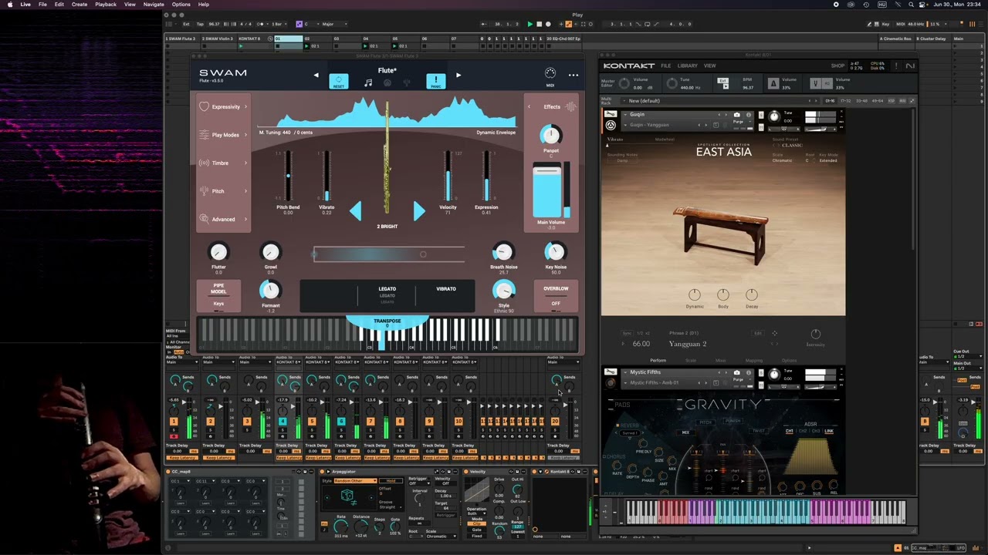988x555 pixels.
Task: Click the Ableton transport Stop button
Action: click(x=539, y=24)
